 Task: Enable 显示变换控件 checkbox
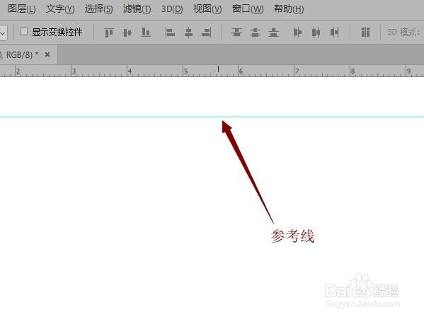click(x=24, y=32)
